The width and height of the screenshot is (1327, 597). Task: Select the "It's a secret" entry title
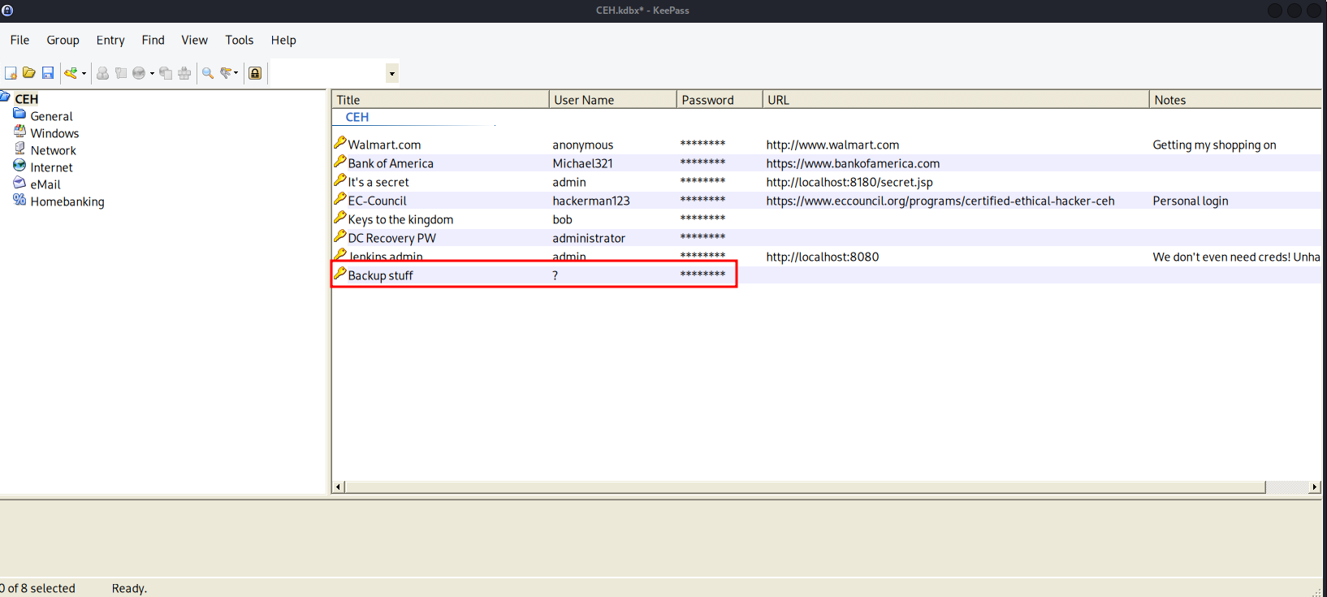pyautogui.click(x=378, y=182)
